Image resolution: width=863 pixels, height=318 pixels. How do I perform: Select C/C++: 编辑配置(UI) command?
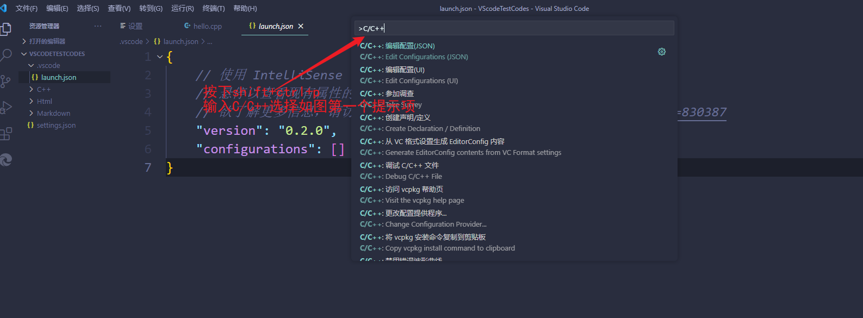coord(514,75)
